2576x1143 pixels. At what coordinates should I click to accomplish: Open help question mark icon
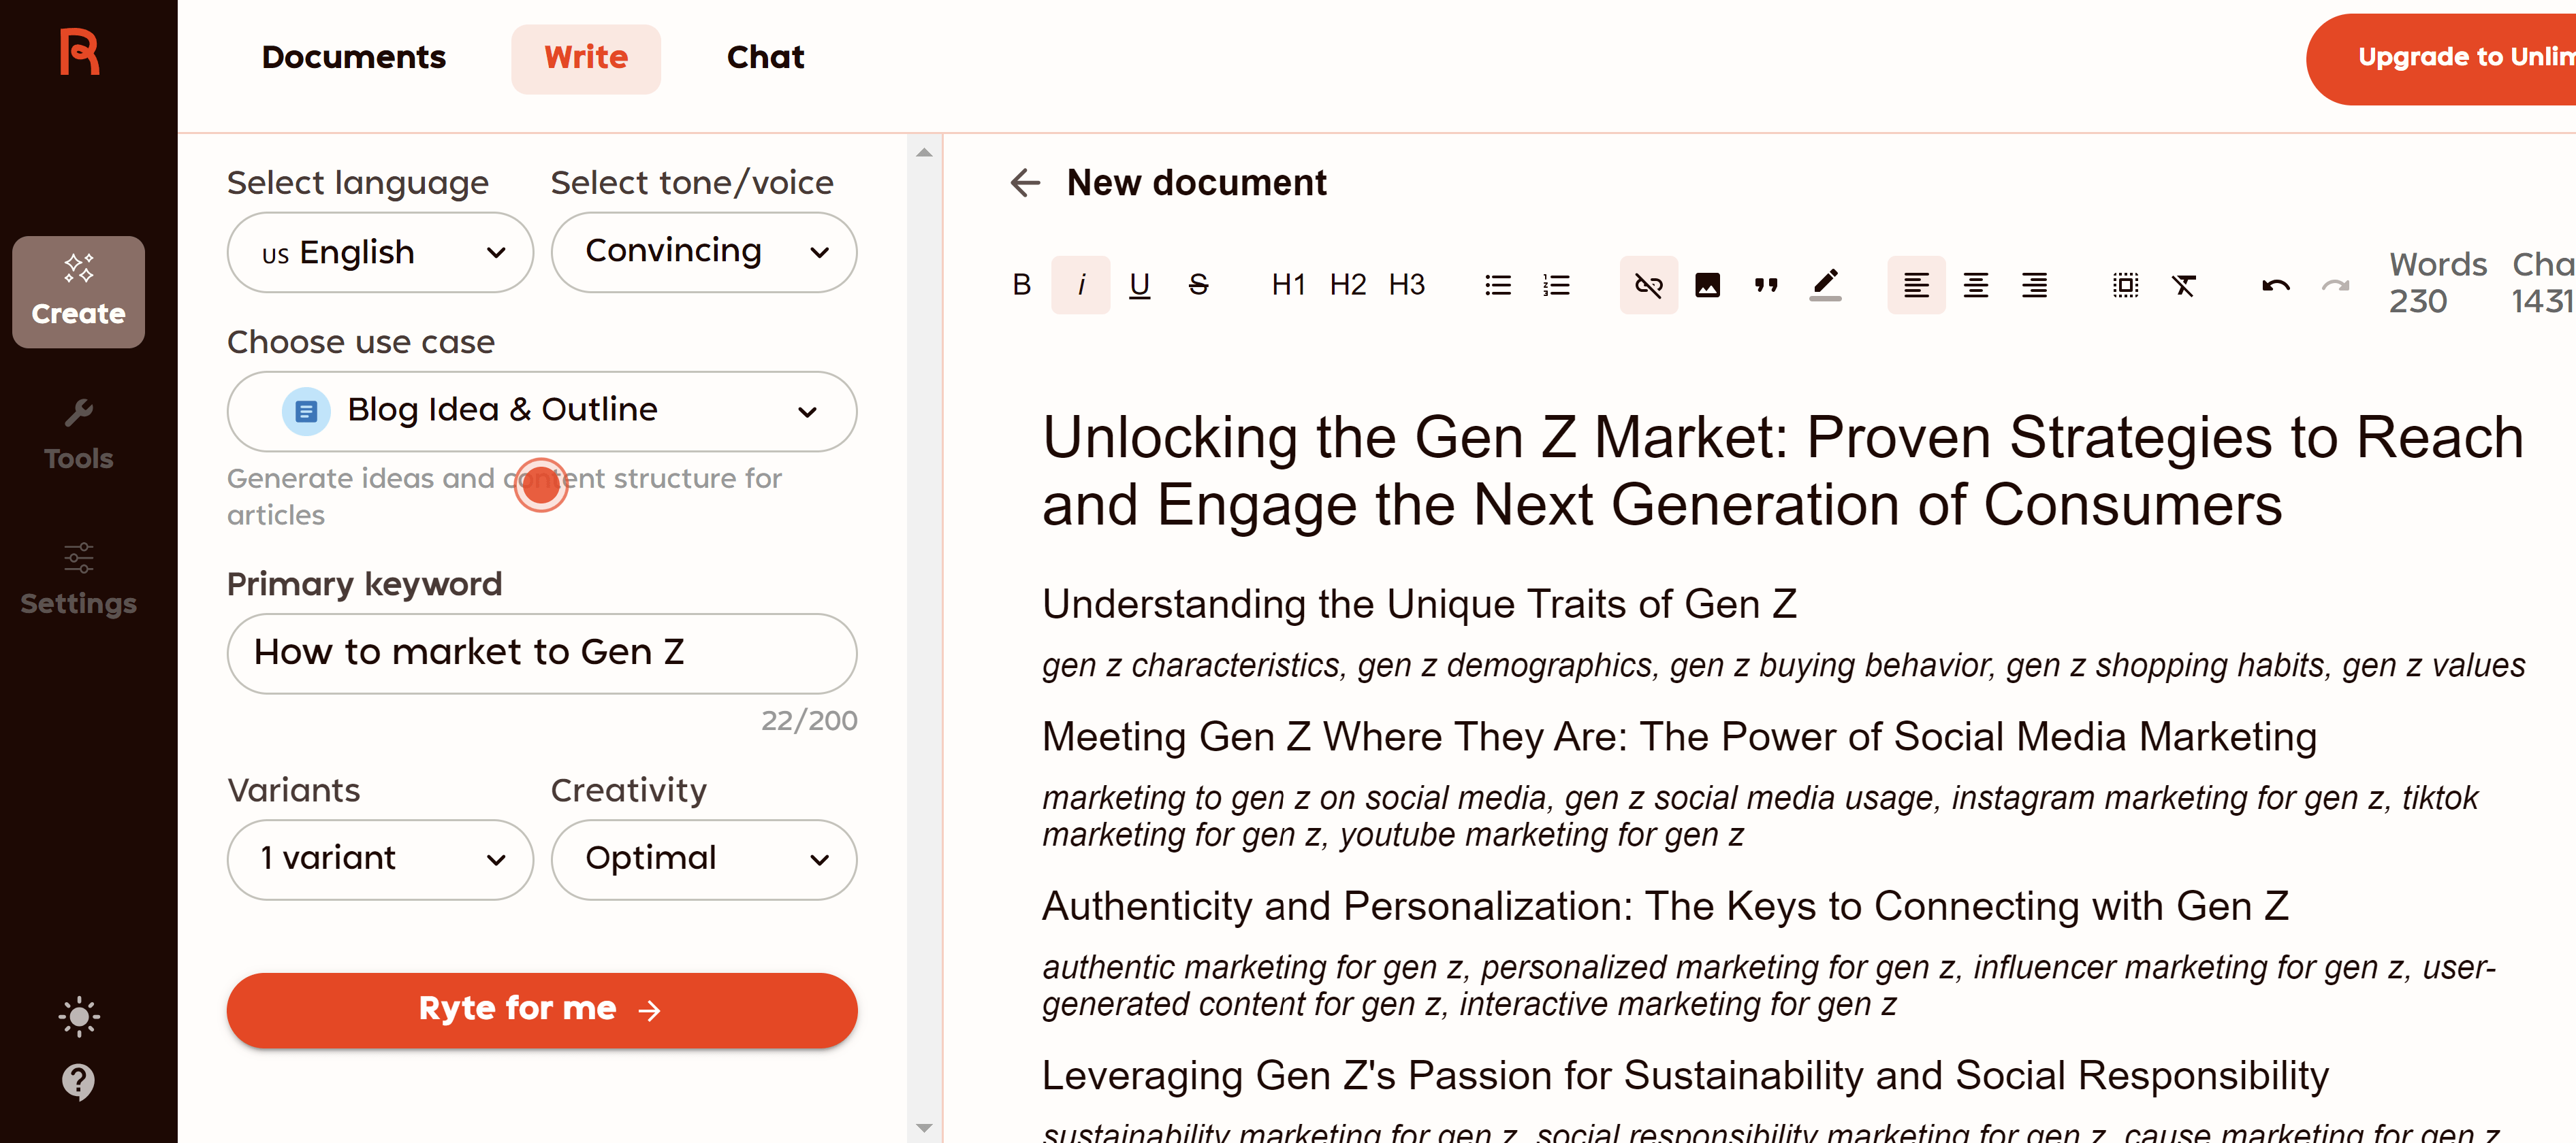click(x=78, y=1081)
